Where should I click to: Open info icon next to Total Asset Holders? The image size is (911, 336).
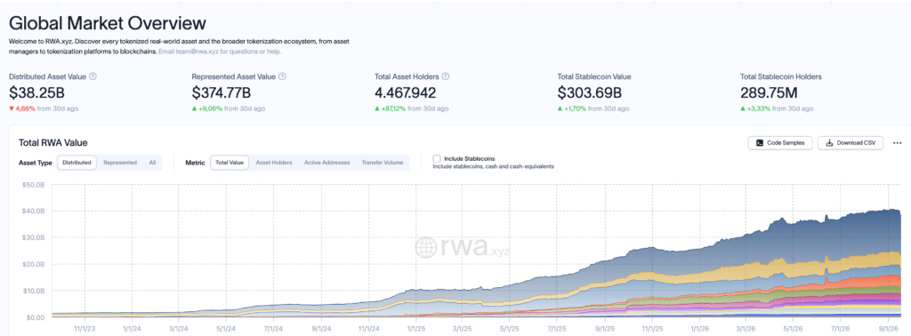point(446,76)
